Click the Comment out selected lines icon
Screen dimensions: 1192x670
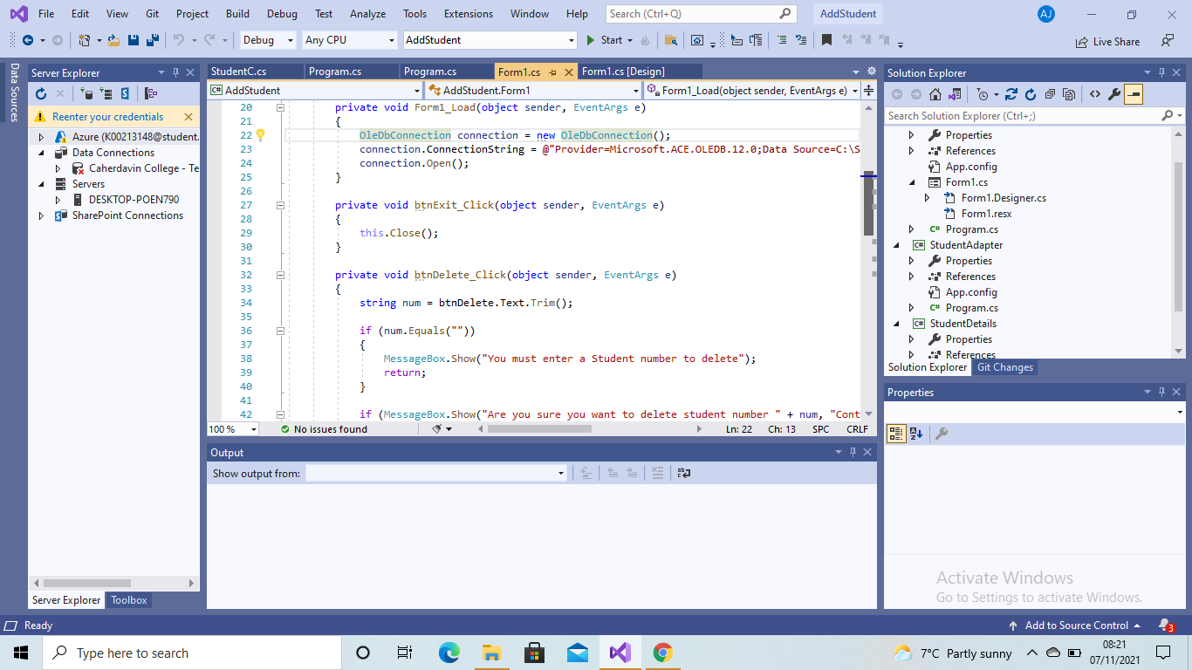(782, 40)
